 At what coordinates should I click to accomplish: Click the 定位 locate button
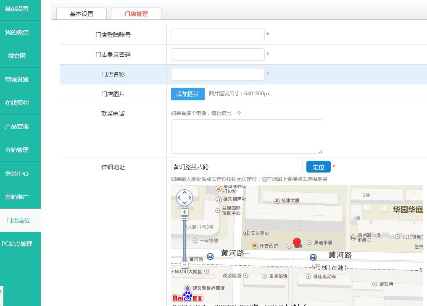318,167
